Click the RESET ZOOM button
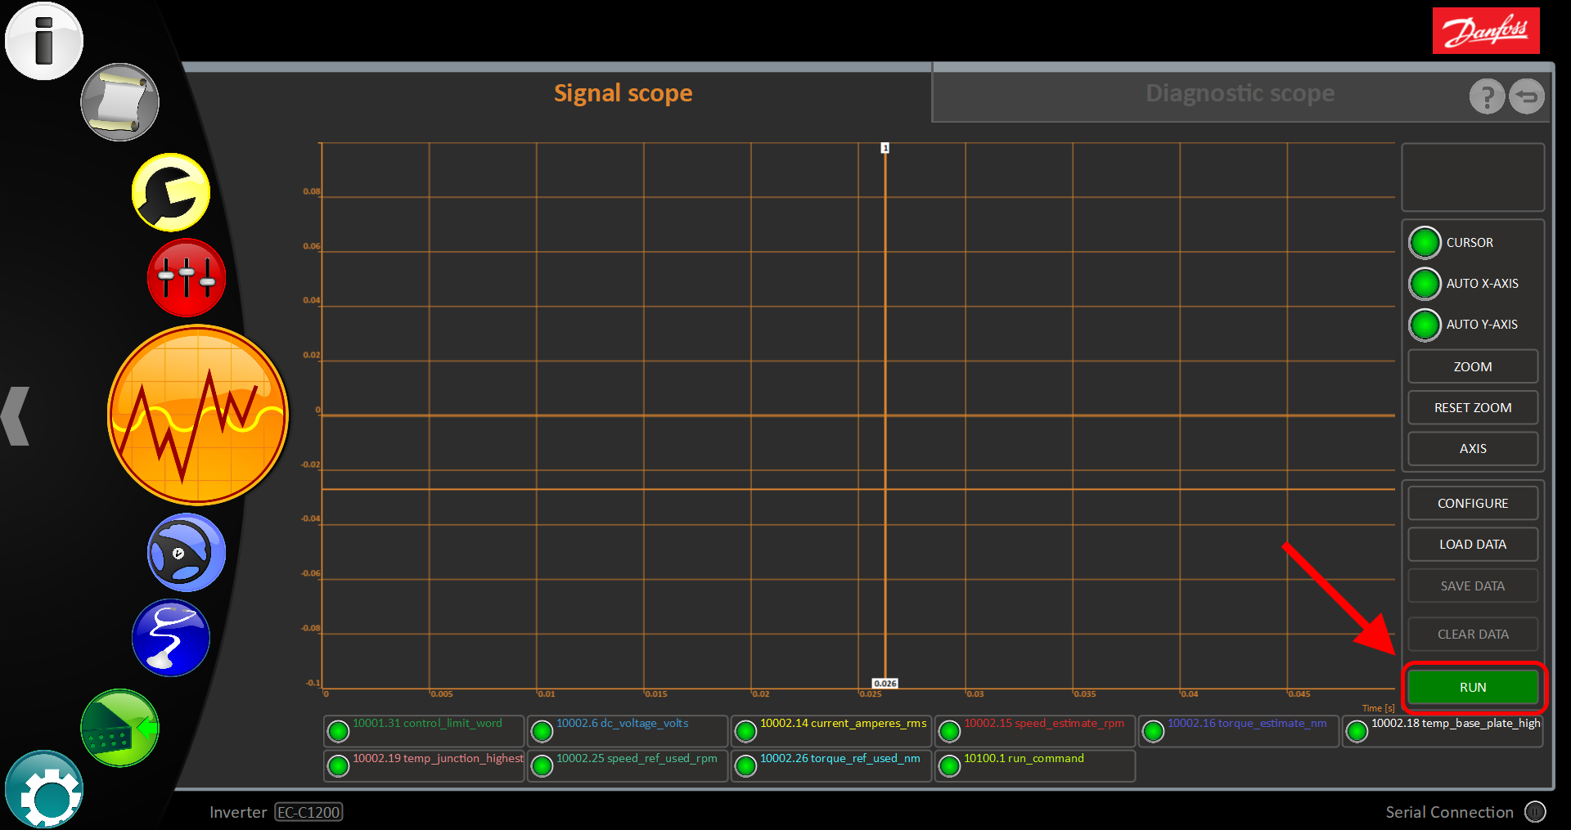Image resolution: width=1571 pixels, height=830 pixels. click(x=1473, y=408)
